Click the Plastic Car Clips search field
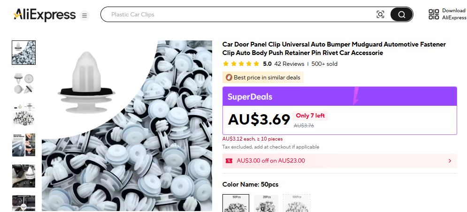467x212 pixels. point(235,15)
